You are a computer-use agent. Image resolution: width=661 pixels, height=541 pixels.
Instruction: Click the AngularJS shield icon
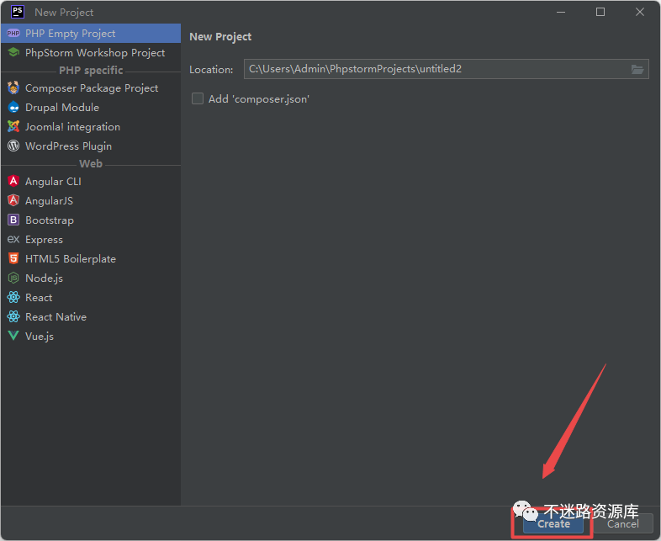point(13,200)
